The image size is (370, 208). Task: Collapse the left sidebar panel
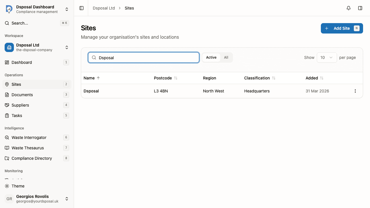click(x=81, y=8)
